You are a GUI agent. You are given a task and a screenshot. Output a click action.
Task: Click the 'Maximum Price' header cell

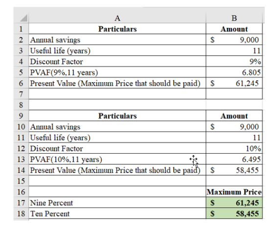point(234,192)
